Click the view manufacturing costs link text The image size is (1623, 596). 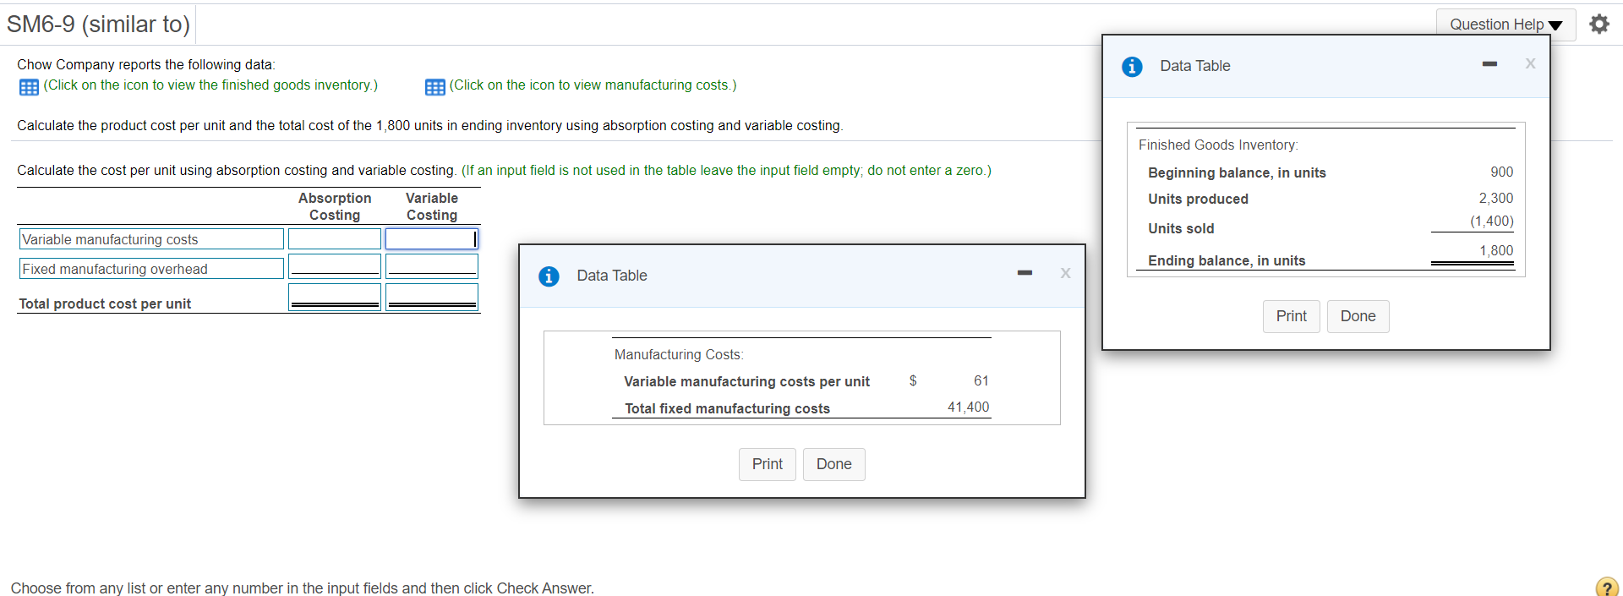tap(593, 85)
